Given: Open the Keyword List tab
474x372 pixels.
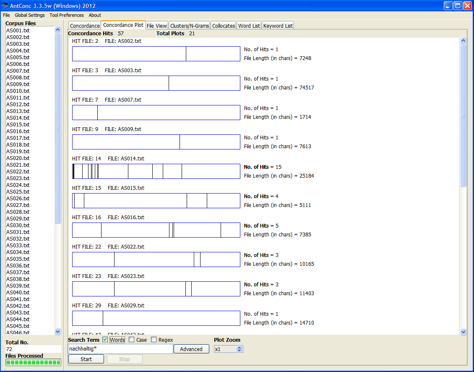Looking at the screenshot, I should (278, 26).
